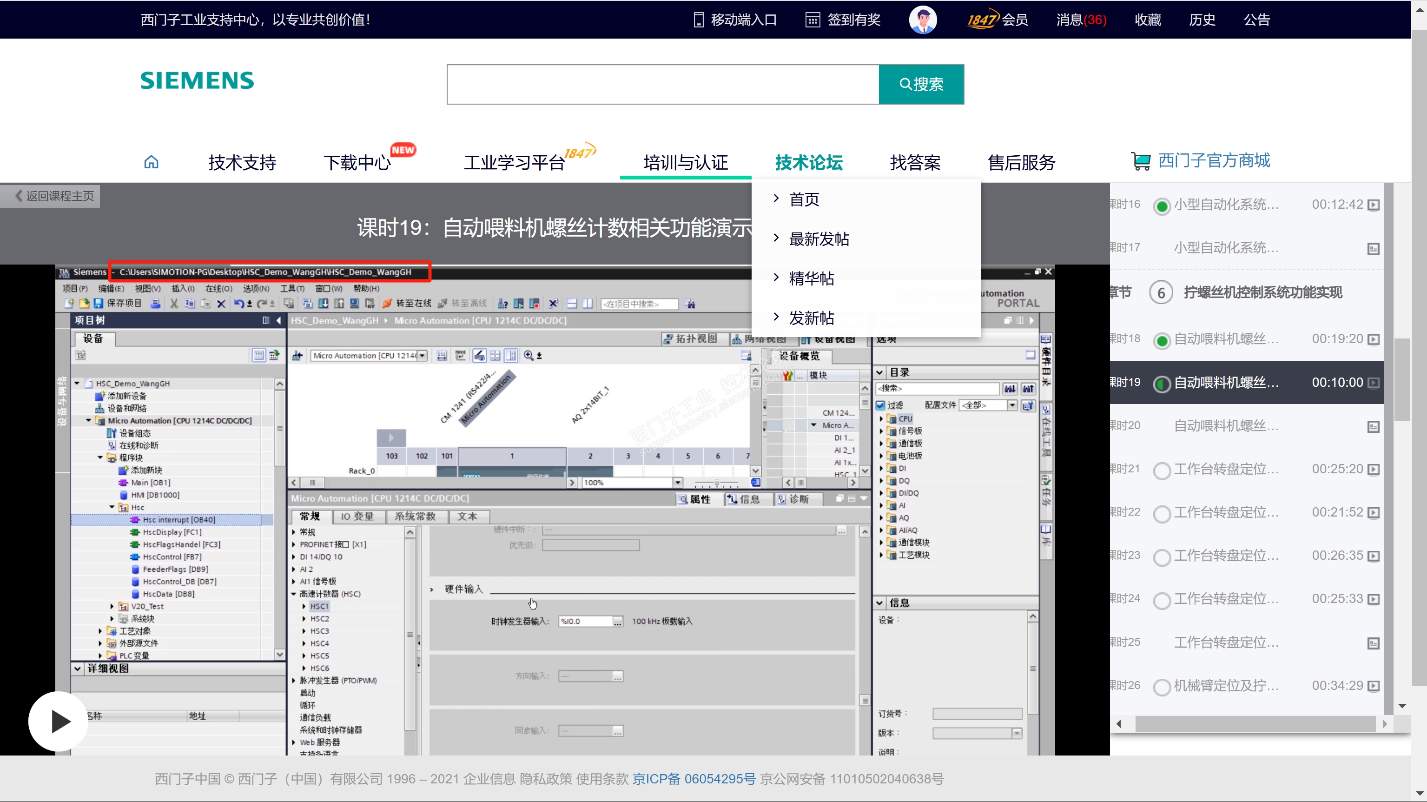1427x802 pixels.
Task: Select the green status circle for lesson 16
Action: 1162,205
